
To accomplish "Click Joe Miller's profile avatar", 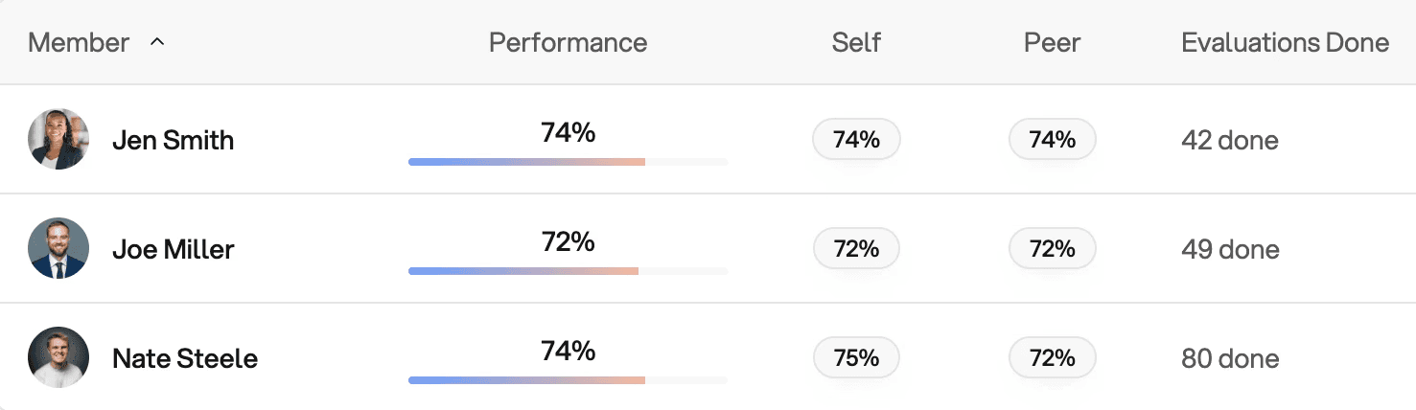I will 58,249.
